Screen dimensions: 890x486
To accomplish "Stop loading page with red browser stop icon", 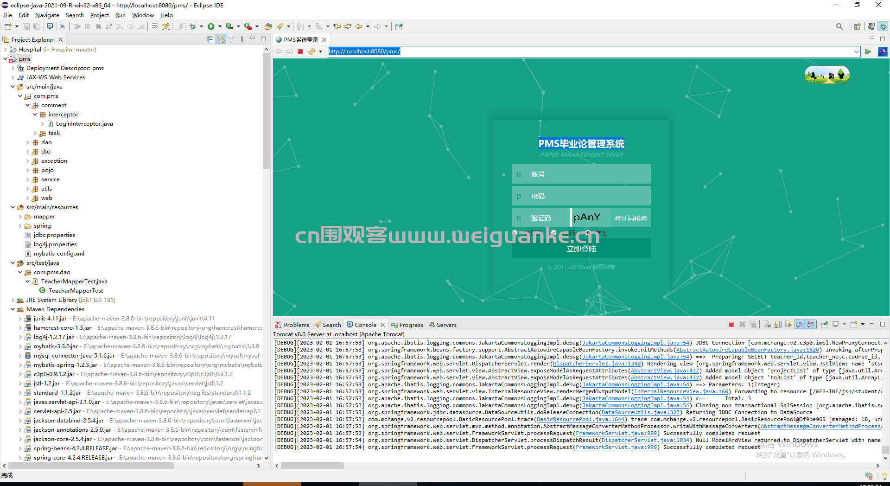I will (300, 51).
